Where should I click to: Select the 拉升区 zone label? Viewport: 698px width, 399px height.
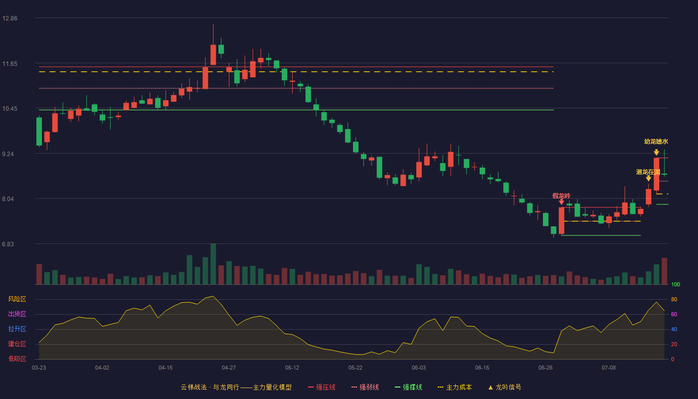click(17, 329)
